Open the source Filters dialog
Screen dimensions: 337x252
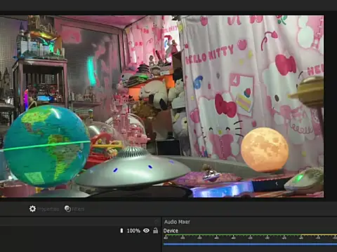click(74, 209)
